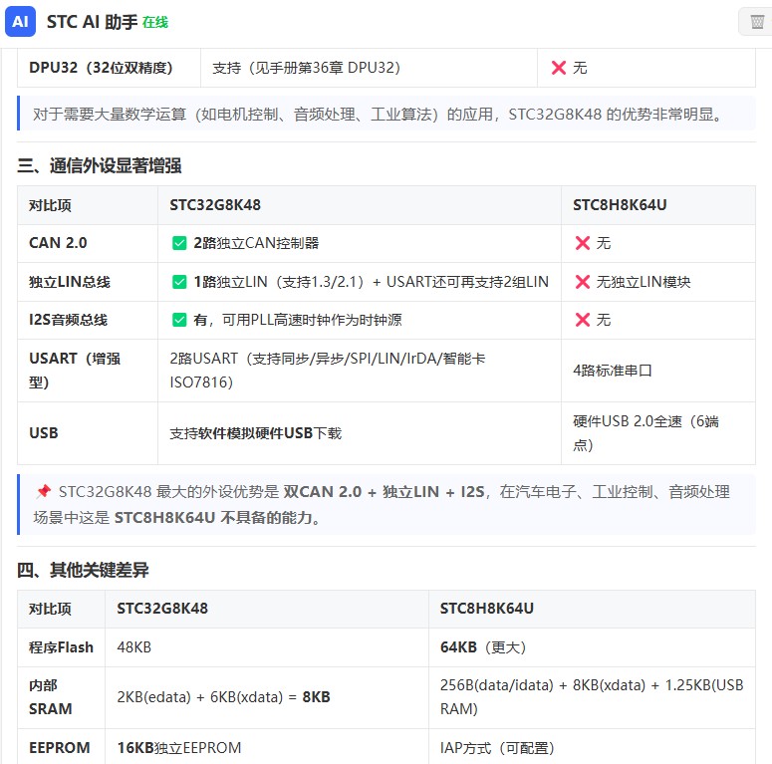The width and height of the screenshot is (772, 764).
Task: Click the red X beside 无独立LIN模块
Action: (583, 282)
